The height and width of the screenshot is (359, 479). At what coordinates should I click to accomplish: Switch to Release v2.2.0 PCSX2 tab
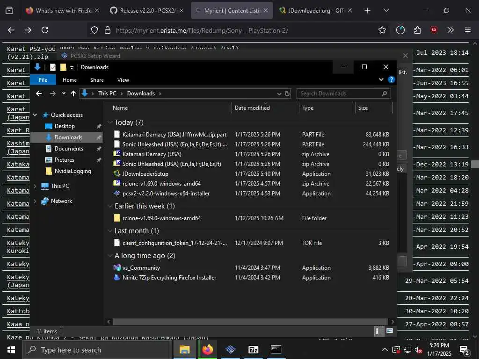coord(147,10)
